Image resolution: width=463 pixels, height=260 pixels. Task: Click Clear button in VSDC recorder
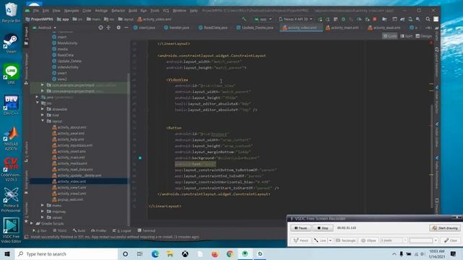point(451,240)
